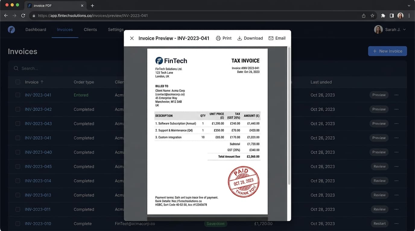Click the Email envelope button
The width and height of the screenshot is (415, 231).
click(277, 38)
